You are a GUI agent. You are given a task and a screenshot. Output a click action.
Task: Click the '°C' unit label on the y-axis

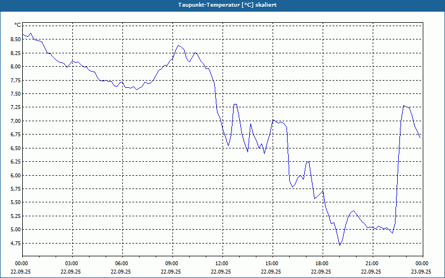point(18,25)
